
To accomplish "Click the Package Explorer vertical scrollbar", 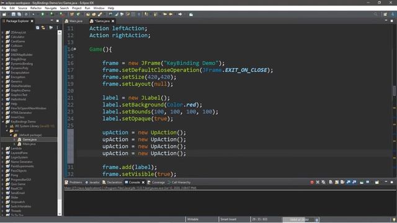I will tap(60, 123).
